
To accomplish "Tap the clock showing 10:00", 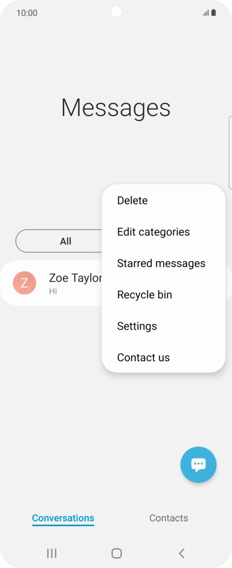I will [x=27, y=13].
